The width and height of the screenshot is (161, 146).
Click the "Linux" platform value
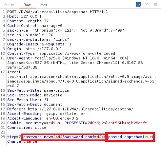coord(61,39)
